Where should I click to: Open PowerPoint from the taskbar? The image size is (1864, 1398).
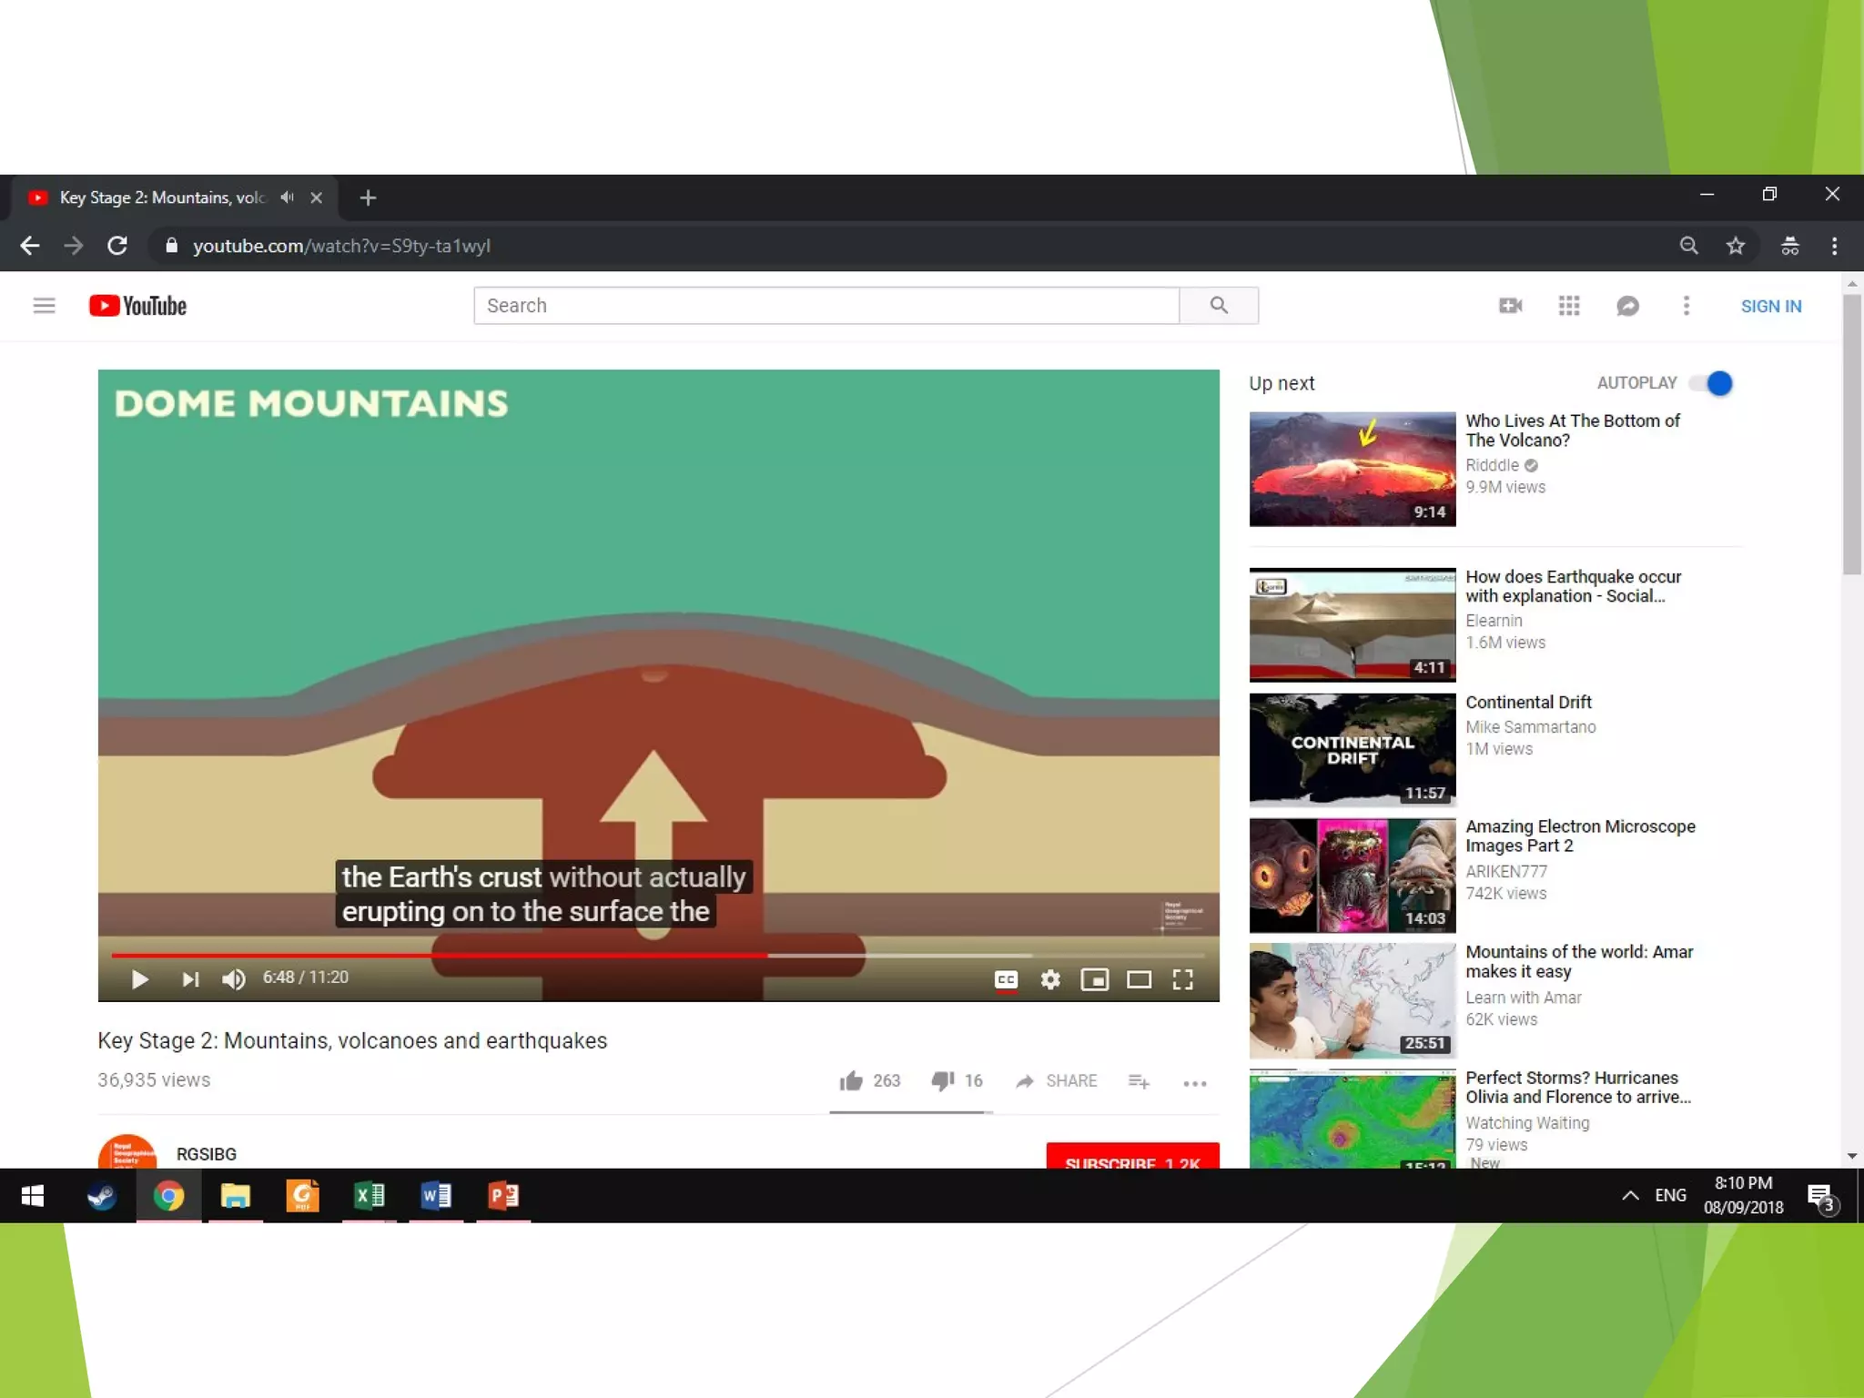click(503, 1195)
